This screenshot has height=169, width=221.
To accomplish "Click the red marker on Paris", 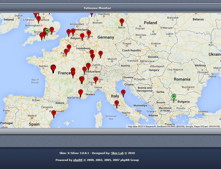I will (66, 52).
